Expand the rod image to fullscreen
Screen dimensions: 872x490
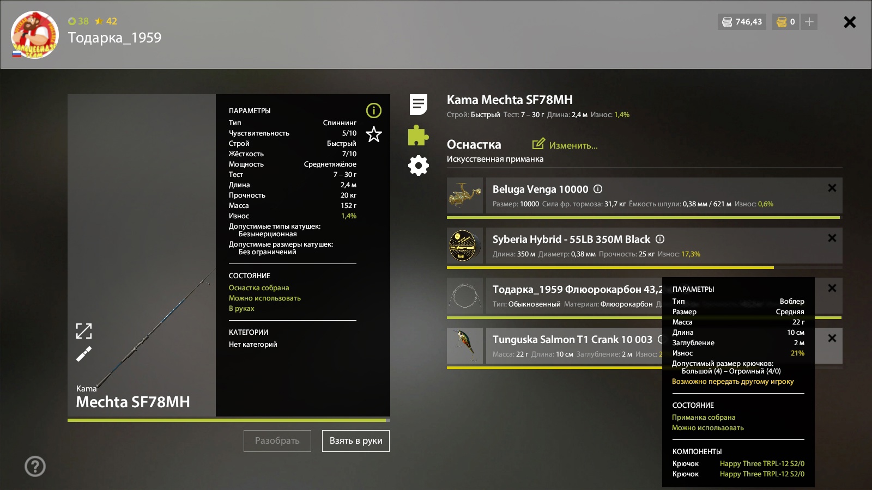pos(84,331)
